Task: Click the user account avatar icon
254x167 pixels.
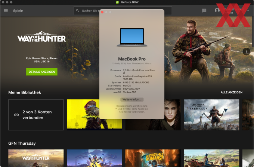Action: tap(217, 10)
